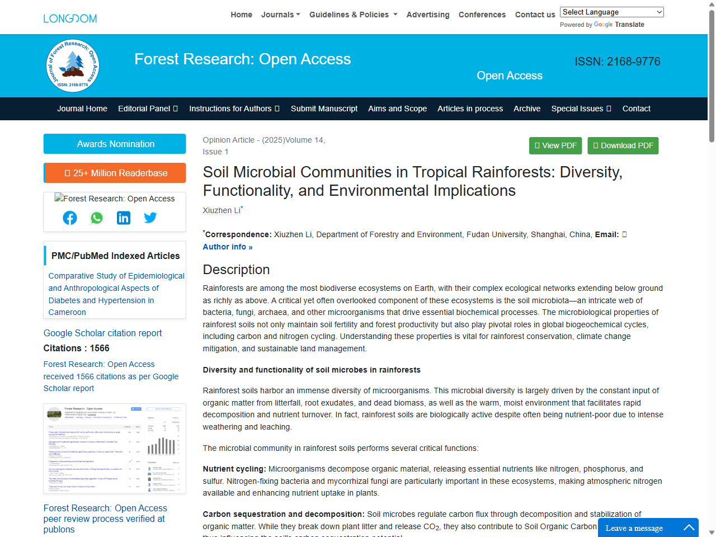The width and height of the screenshot is (716, 537).
Task: View the Google Scholar citation report
Action: pos(102,333)
